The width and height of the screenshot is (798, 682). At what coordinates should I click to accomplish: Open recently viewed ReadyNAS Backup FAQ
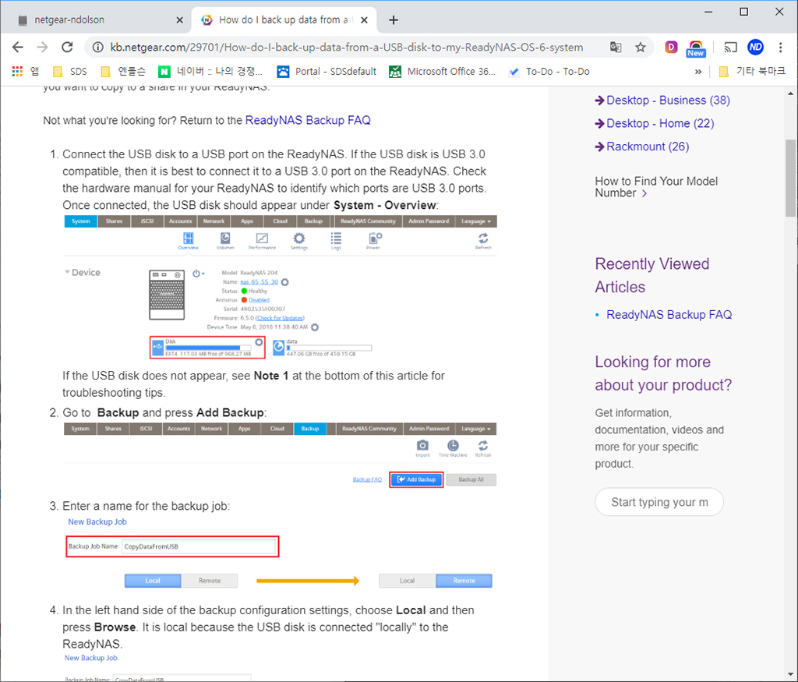pyautogui.click(x=669, y=315)
